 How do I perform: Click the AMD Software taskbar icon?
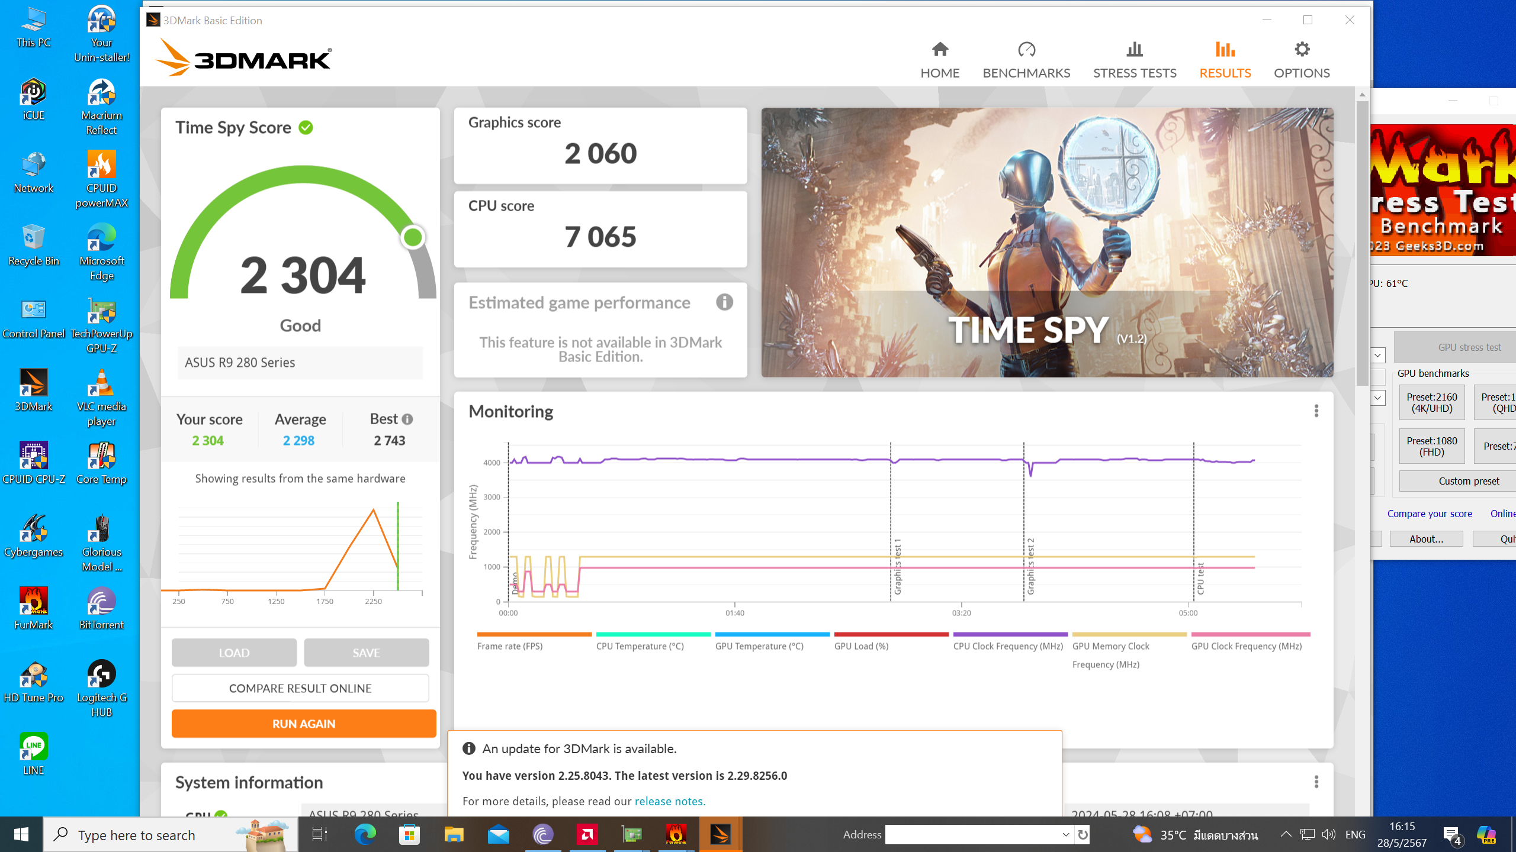pos(587,835)
